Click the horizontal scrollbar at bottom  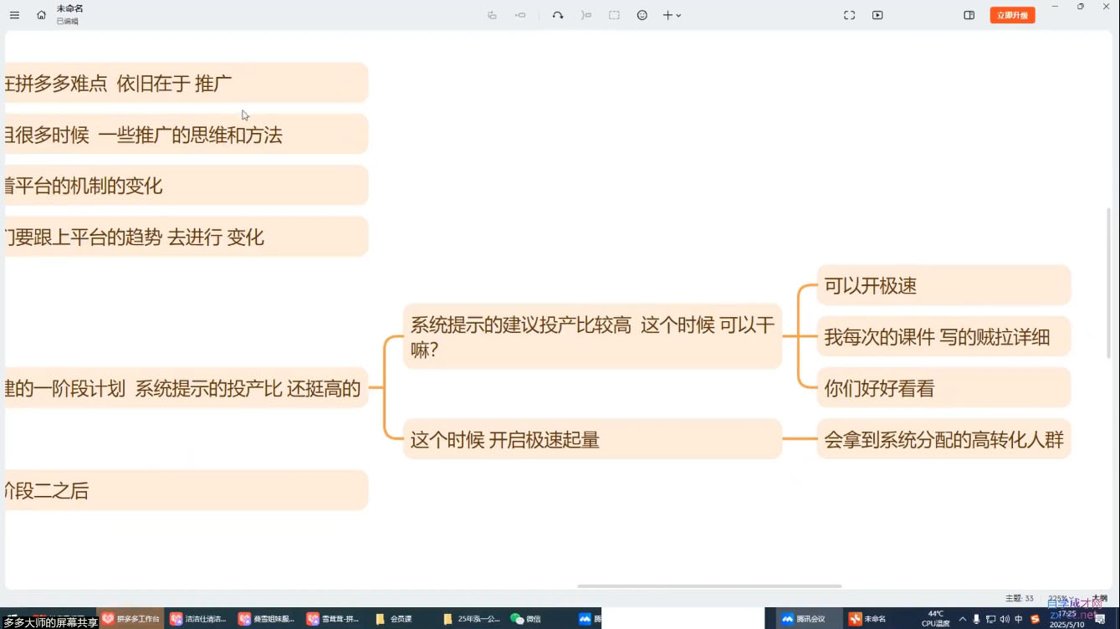pyautogui.click(x=709, y=586)
